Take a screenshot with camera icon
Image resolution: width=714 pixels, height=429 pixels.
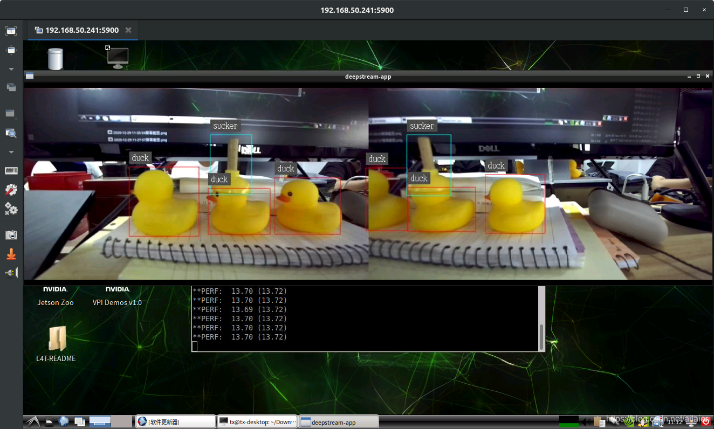[11, 235]
